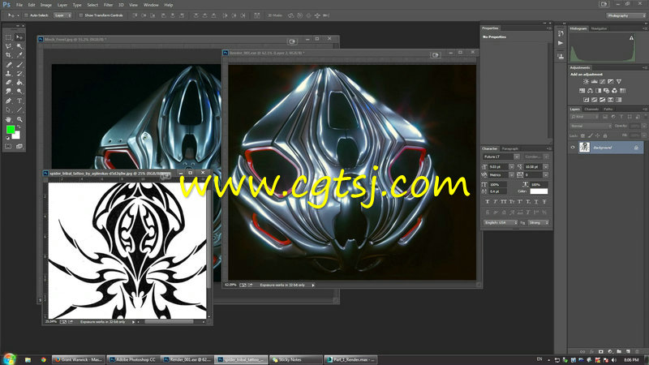This screenshot has width=649, height=365.
Task: Click the histogram cache warning triangle
Action: 631,37
